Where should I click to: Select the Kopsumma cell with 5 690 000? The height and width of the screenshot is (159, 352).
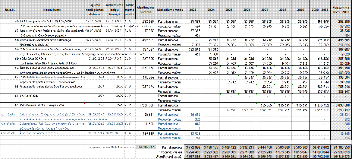pos(341,105)
